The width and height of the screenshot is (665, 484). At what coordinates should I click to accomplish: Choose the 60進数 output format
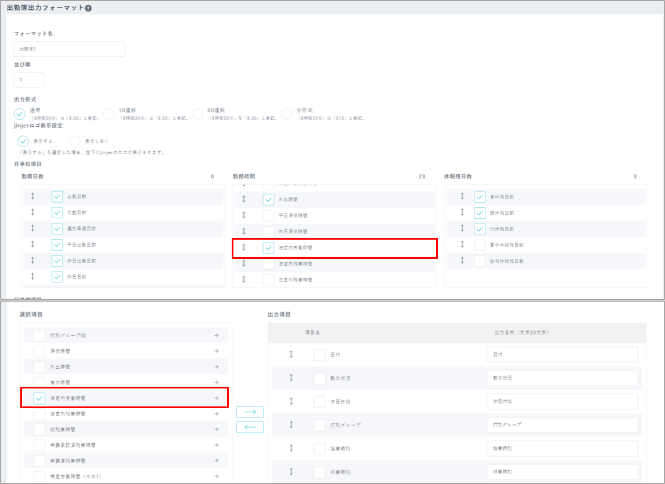coord(198,113)
